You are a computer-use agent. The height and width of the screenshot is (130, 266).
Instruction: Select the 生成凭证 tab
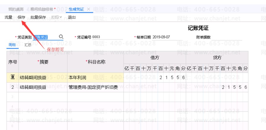coord(76,9)
